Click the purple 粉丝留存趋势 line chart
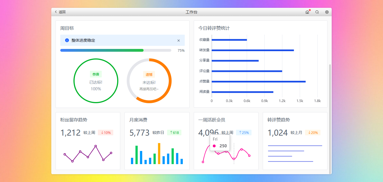 pos(88,153)
